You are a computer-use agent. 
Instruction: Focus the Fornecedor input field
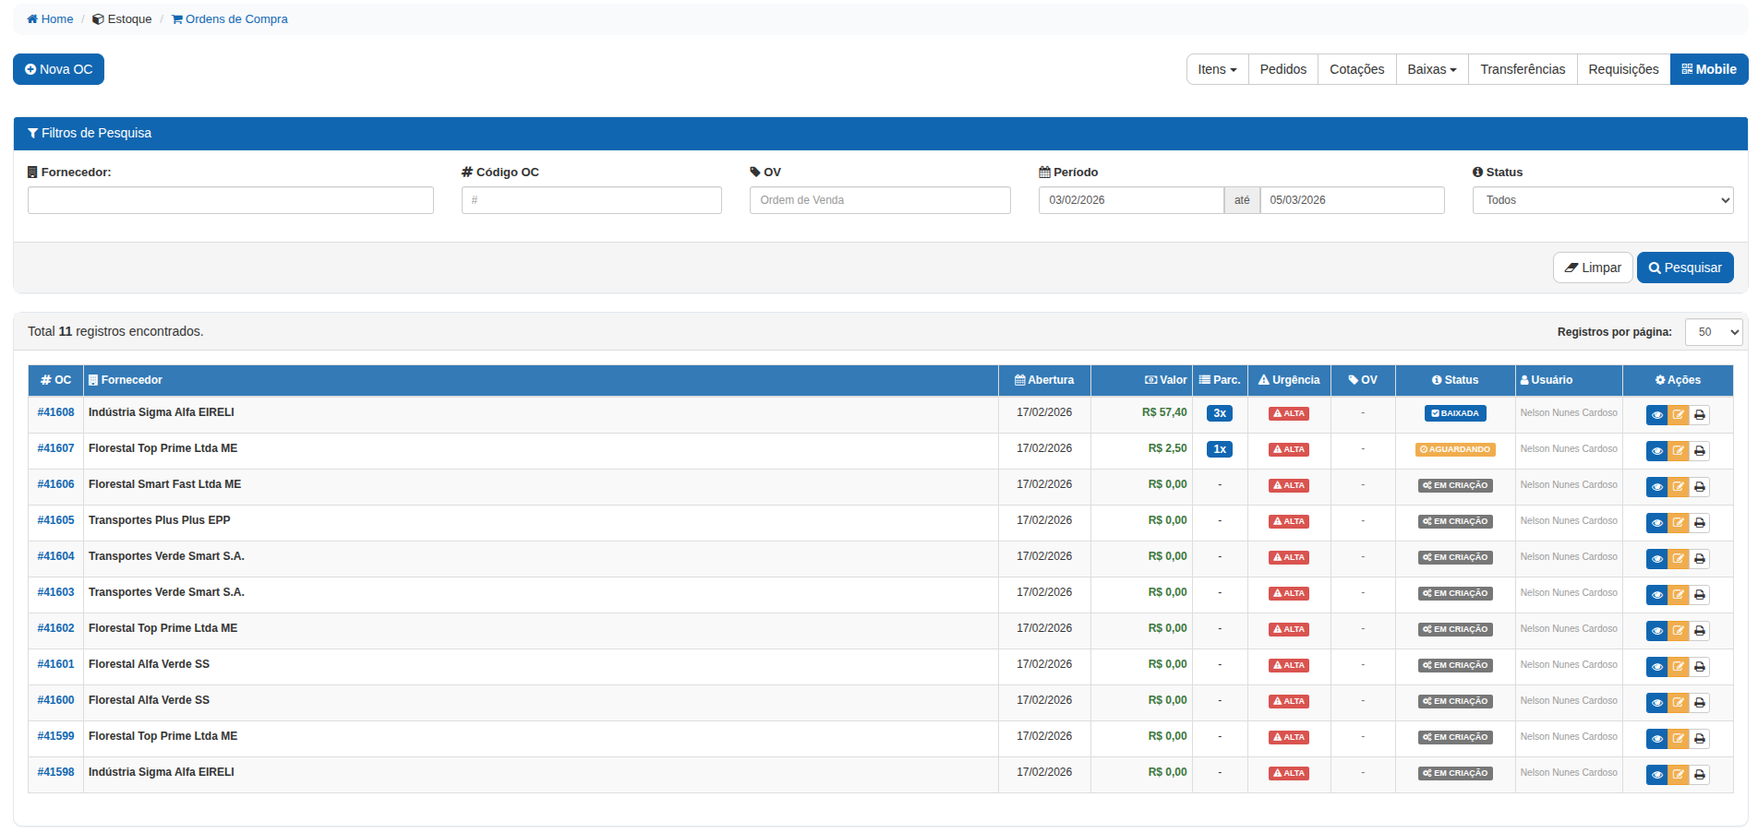230,200
